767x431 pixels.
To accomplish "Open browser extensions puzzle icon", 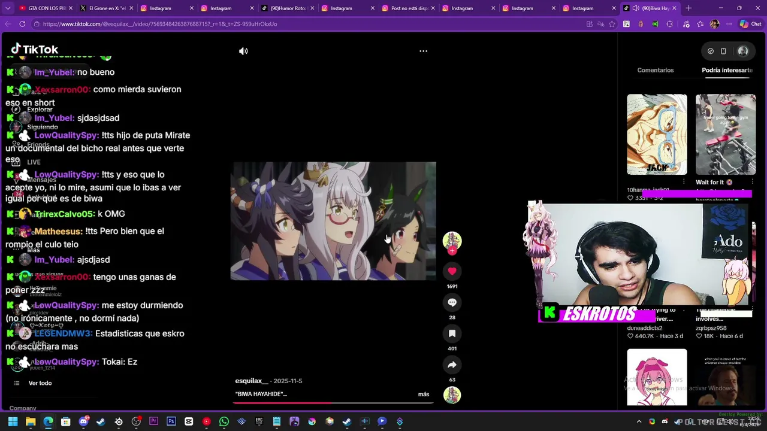I will click(x=669, y=24).
